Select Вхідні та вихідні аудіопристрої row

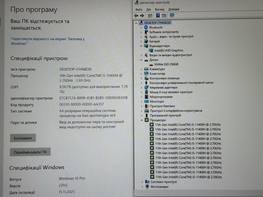click(x=171, y=55)
